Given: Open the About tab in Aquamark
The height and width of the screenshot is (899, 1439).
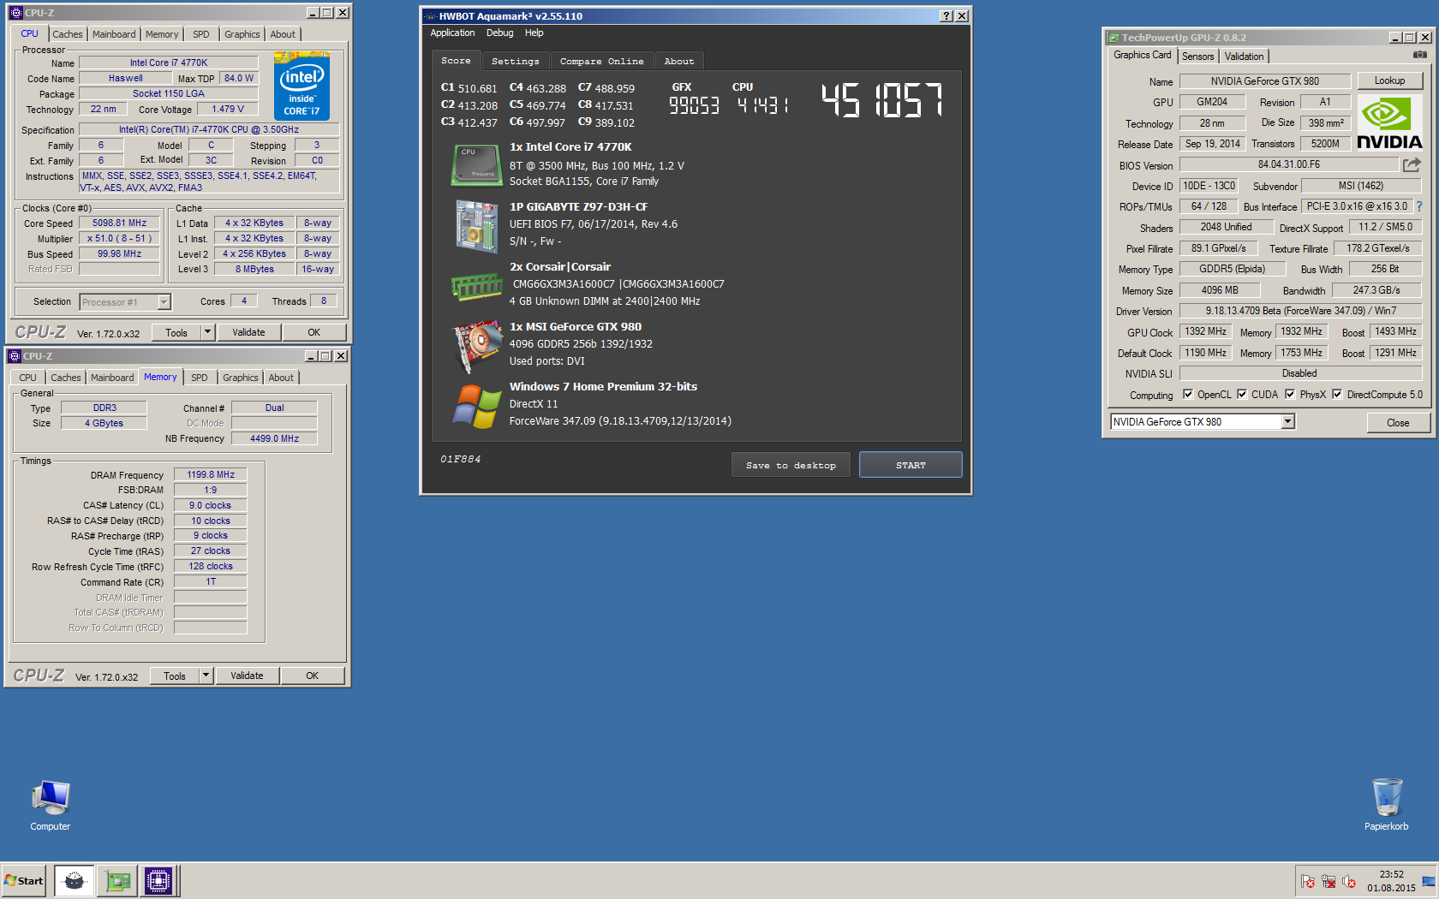Looking at the screenshot, I should pyautogui.click(x=679, y=62).
